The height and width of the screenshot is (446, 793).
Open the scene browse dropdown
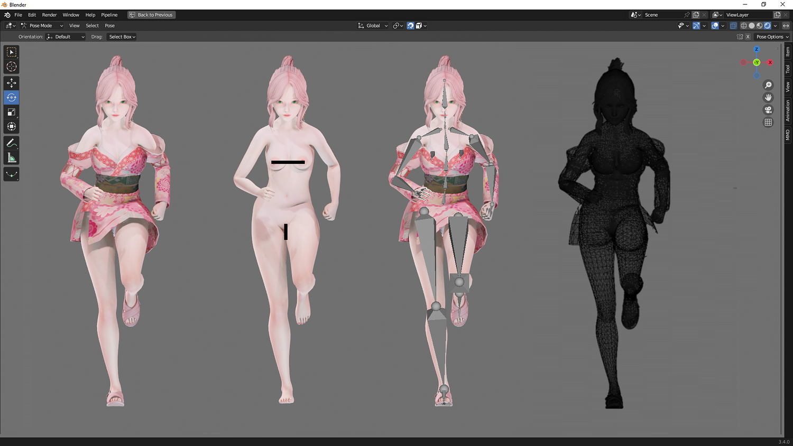pyautogui.click(x=636, y=15)
